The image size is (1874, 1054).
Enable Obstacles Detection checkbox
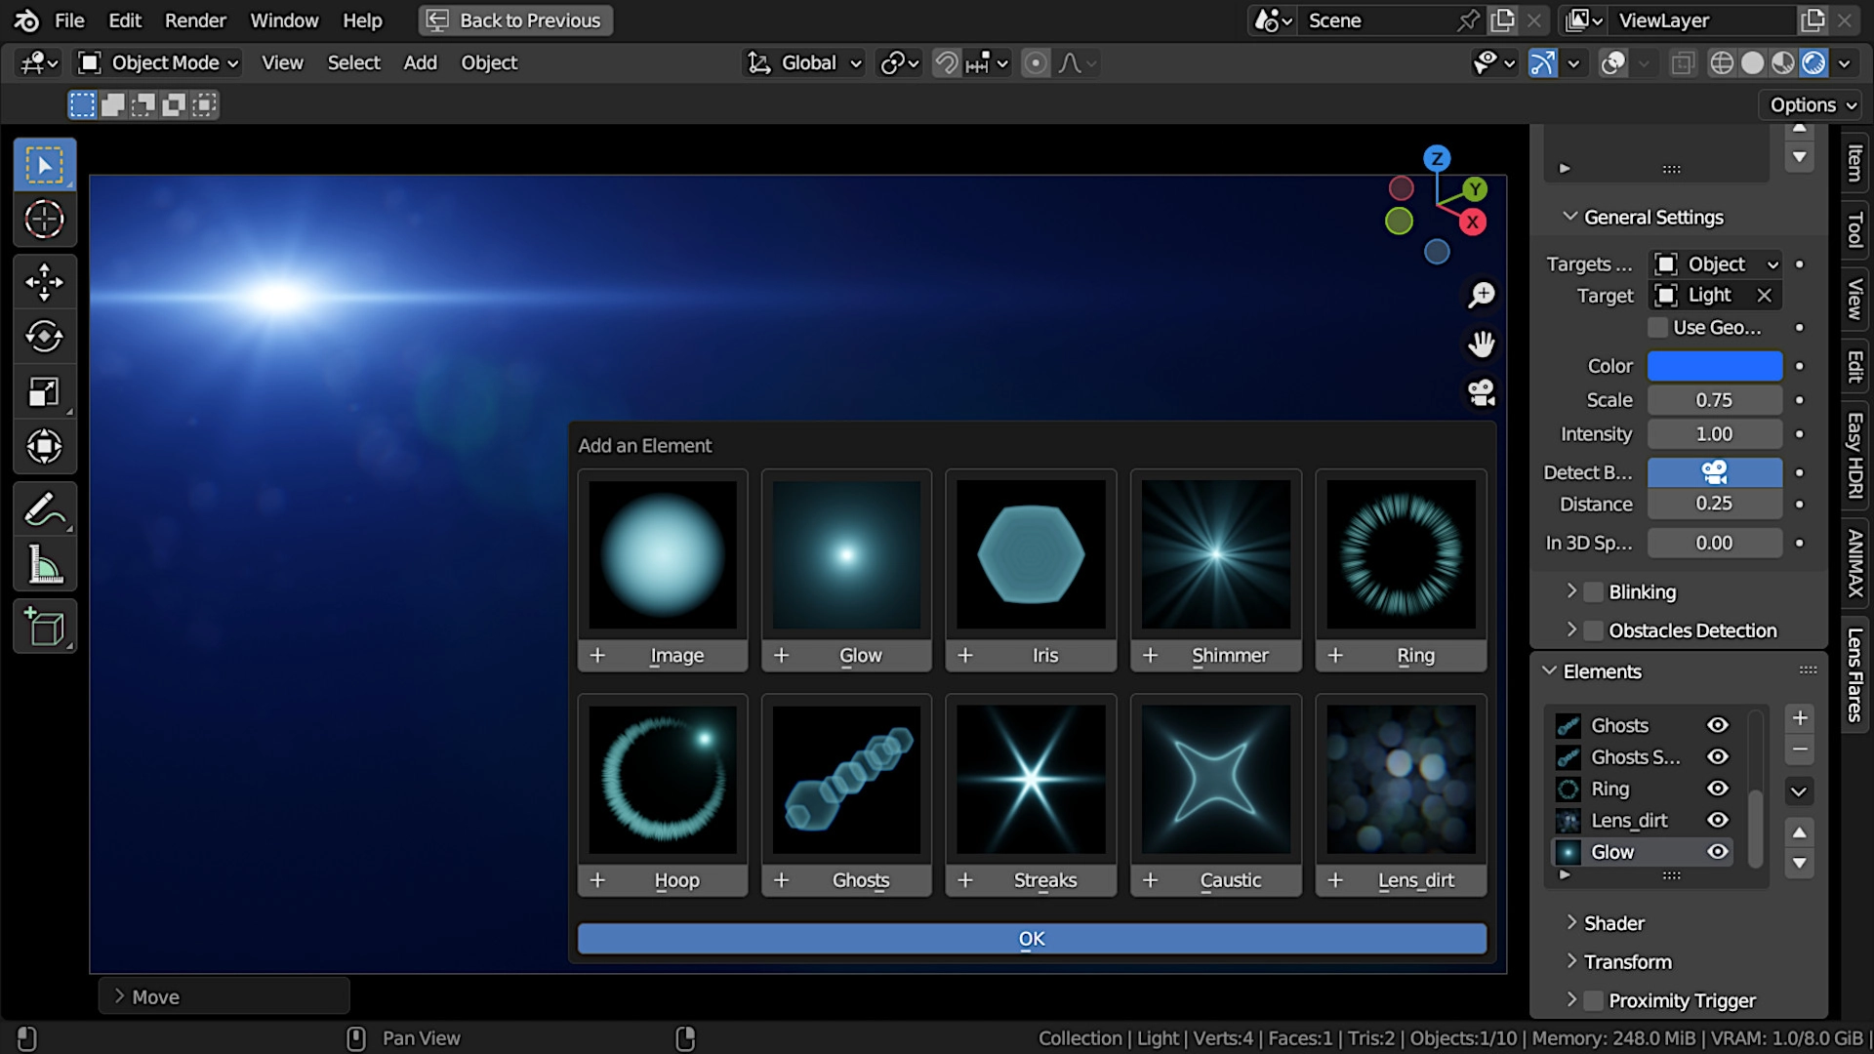tap(1593, 631)
